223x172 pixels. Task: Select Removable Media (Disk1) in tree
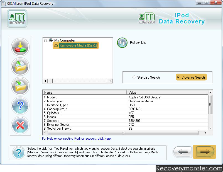[78, 45]
